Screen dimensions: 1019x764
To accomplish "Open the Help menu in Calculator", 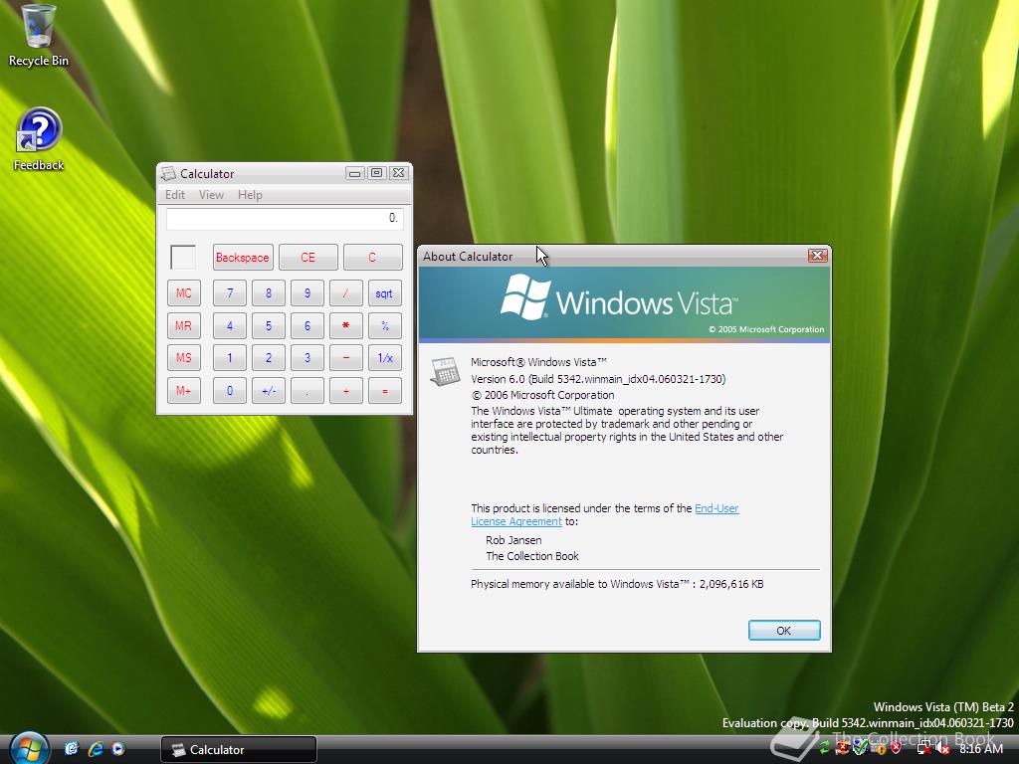I will (x=250, y=195).
